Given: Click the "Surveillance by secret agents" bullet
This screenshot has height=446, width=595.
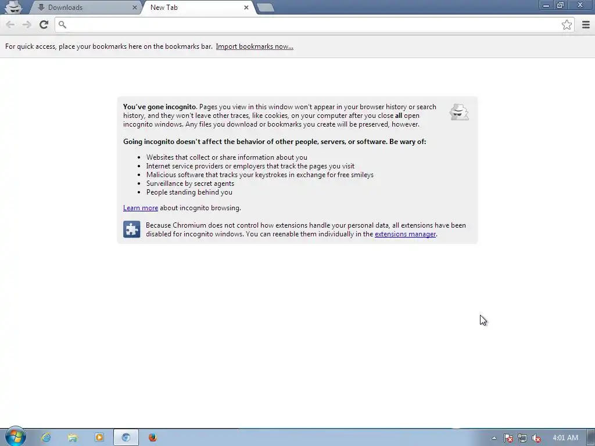Looking at the screenshot, I should click(190, 184).
